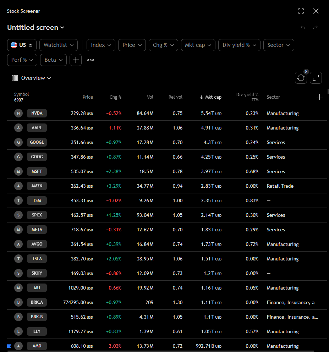Open the Sector filter dropdown
Viewport: 329px width, 352px height.
[279, 45]
